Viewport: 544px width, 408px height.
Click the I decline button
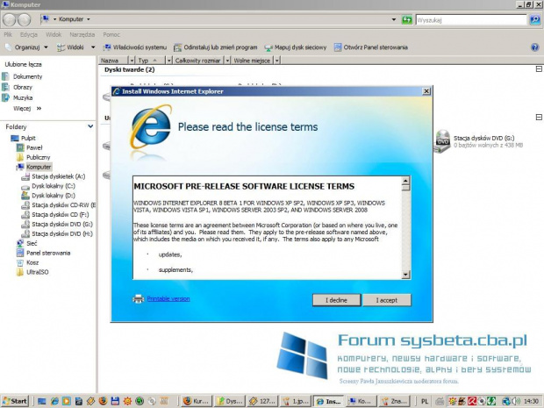tap(336, 300)
